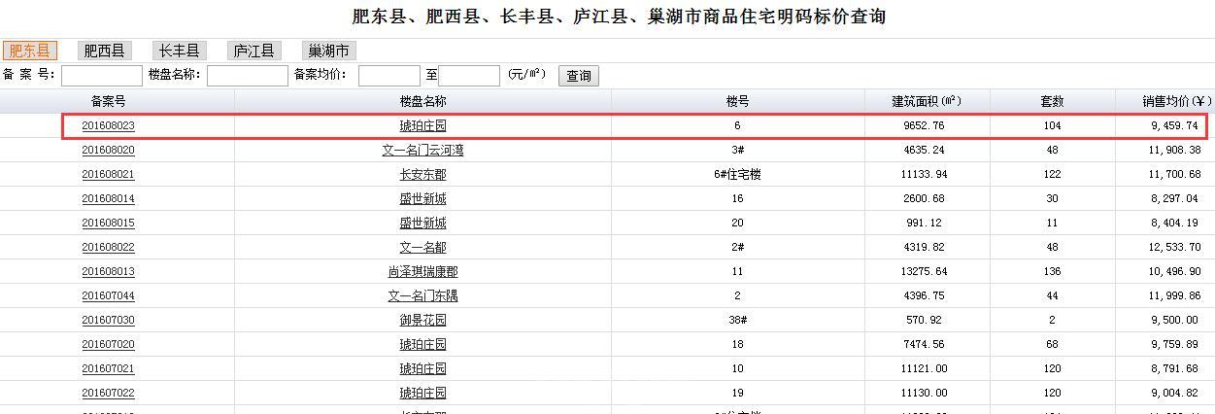Switch to the 肥西县 tab
The height and width of the screenshot is (414, 1215).
coord(104,51)
